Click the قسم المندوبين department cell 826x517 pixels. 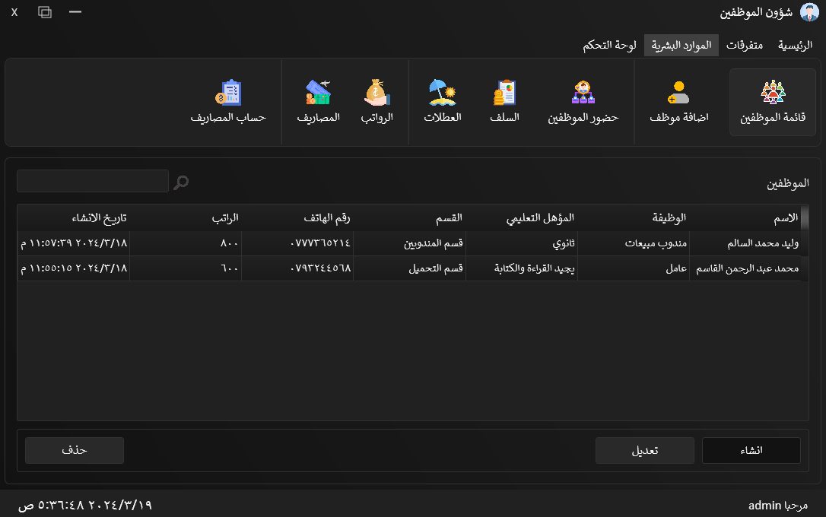pyautogui.click(x=409, y=243)
